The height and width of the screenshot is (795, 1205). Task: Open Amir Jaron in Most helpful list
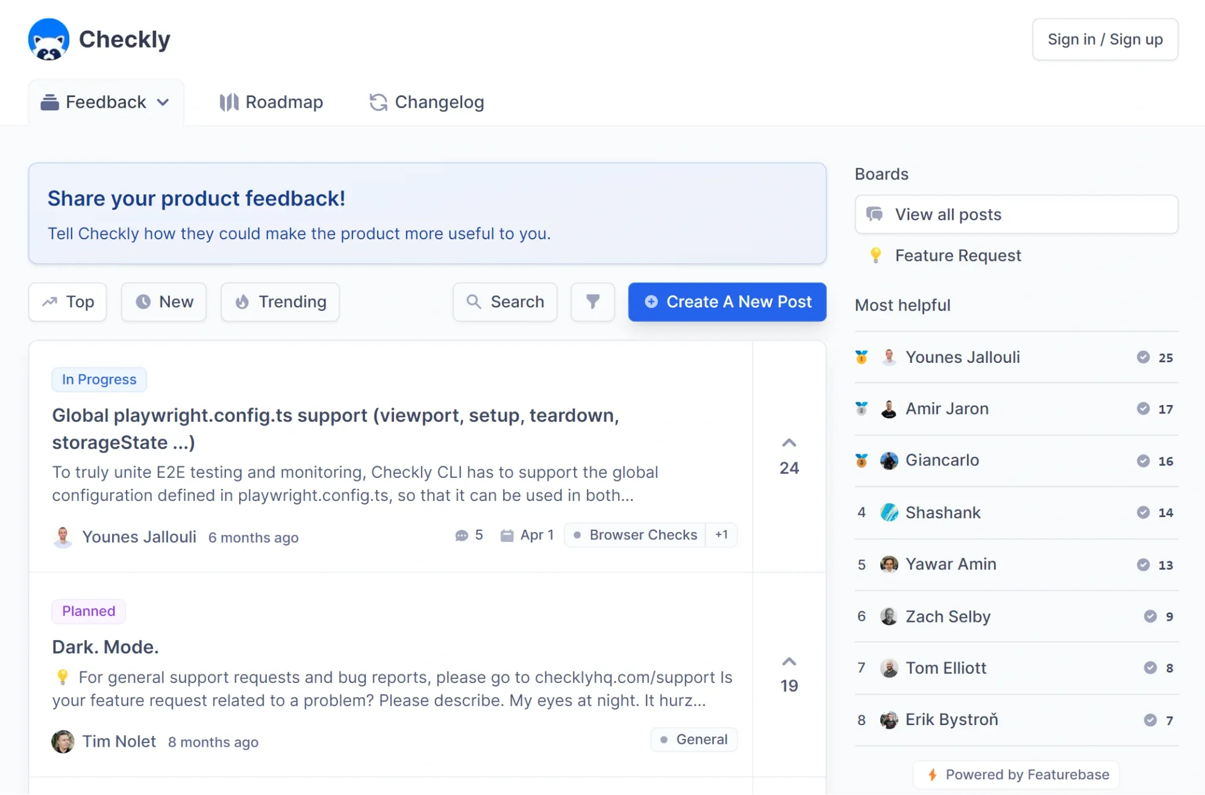1016,409
